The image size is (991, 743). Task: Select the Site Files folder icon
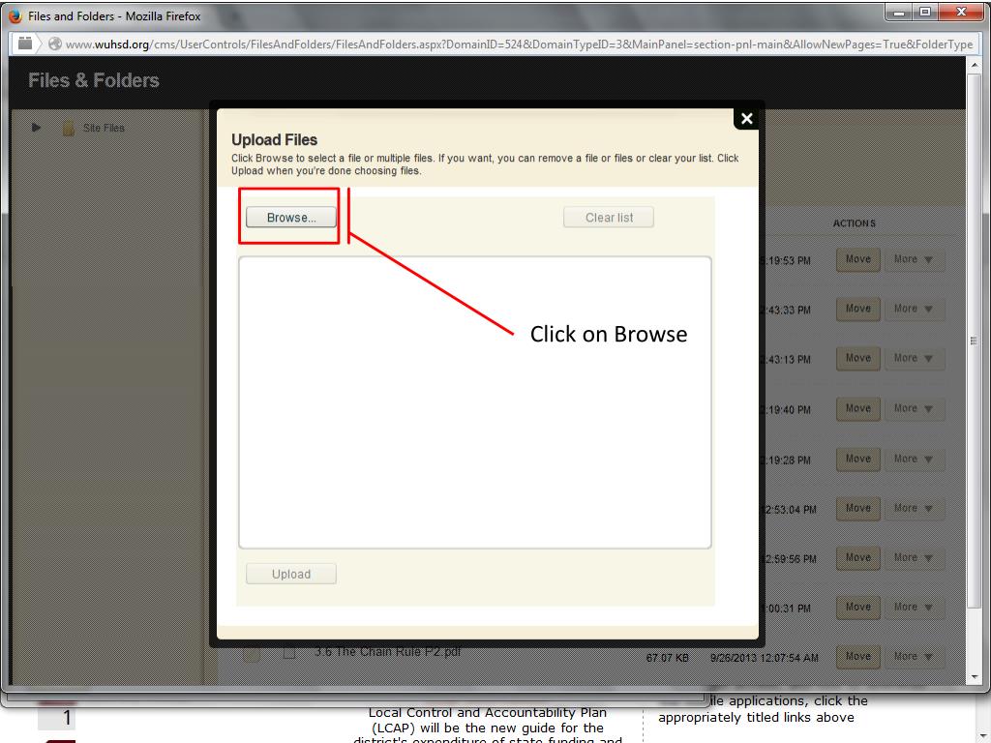(x=69, y=129)
